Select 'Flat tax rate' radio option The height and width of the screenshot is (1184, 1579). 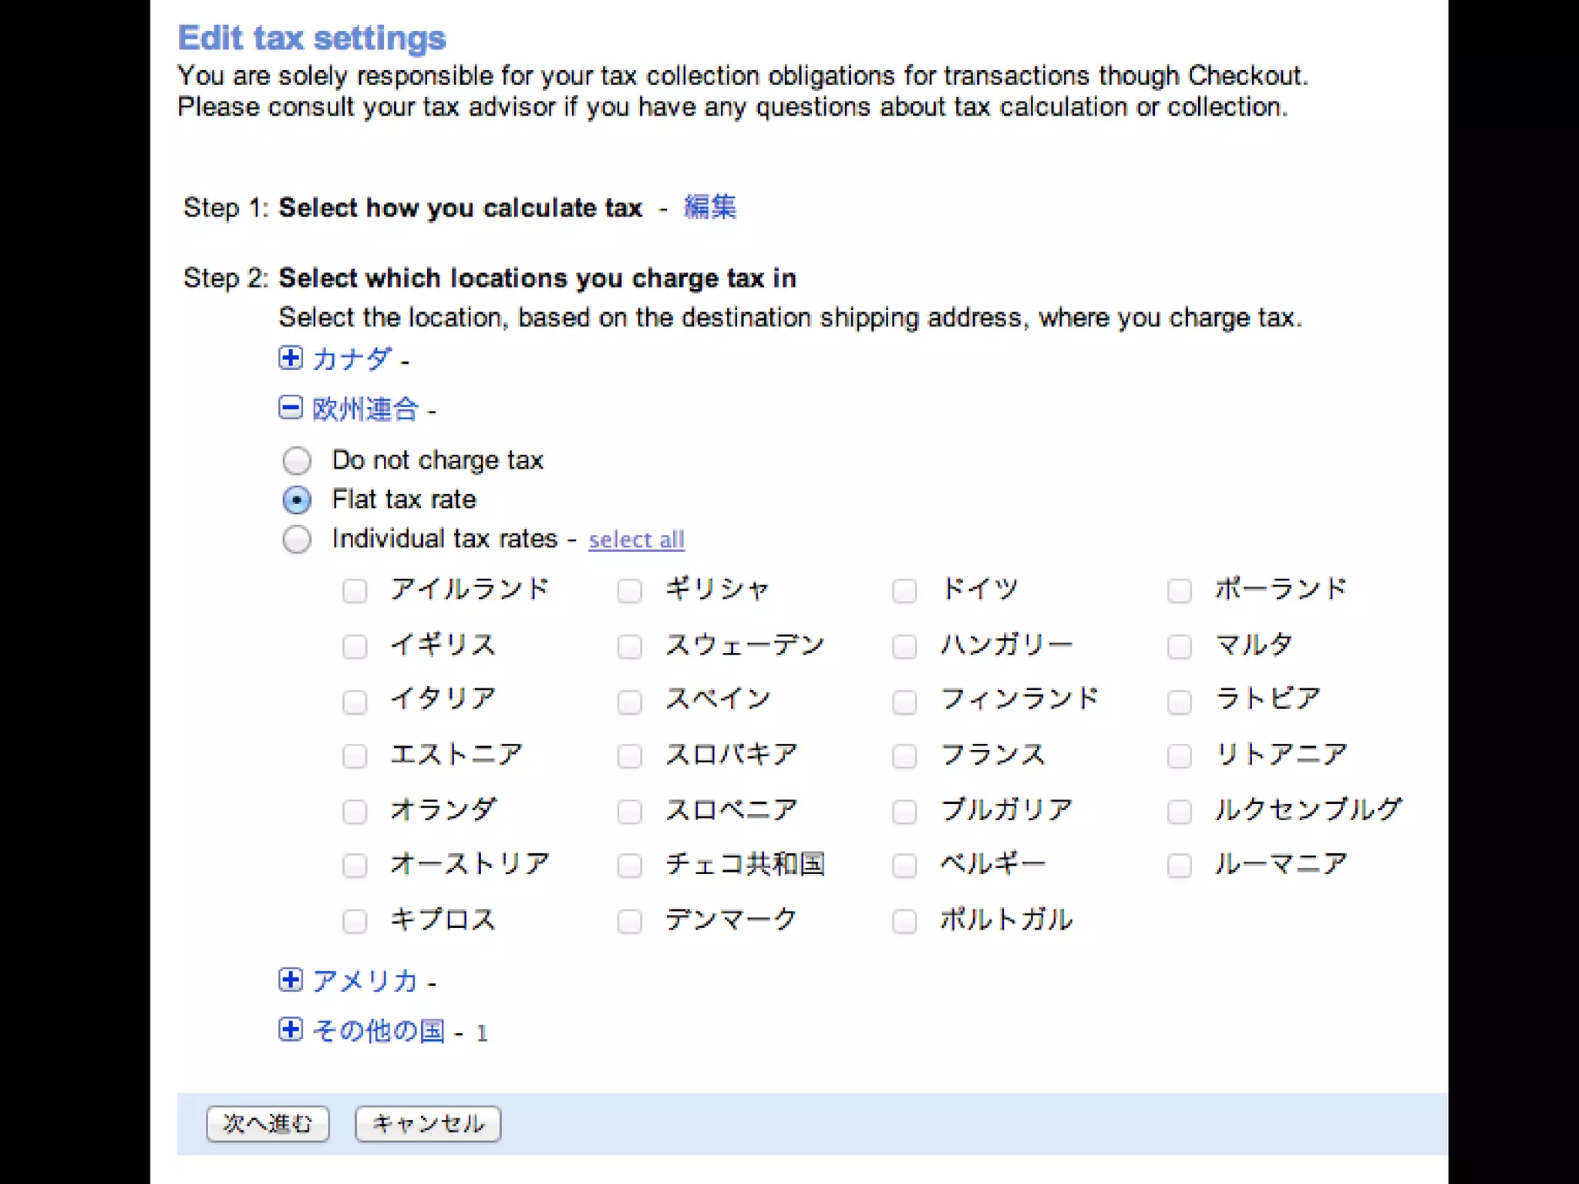click(x=297, y=500)
